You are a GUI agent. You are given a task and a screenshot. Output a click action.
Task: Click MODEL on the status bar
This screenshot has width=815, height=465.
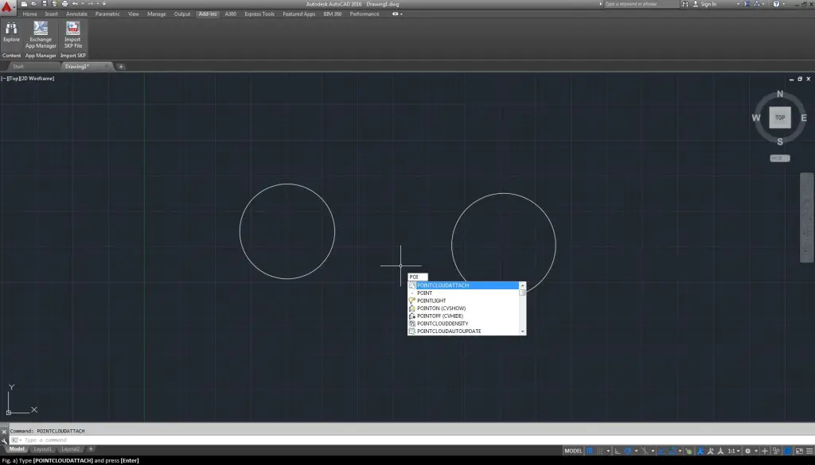pyautogui.click(x=571, y=449)
